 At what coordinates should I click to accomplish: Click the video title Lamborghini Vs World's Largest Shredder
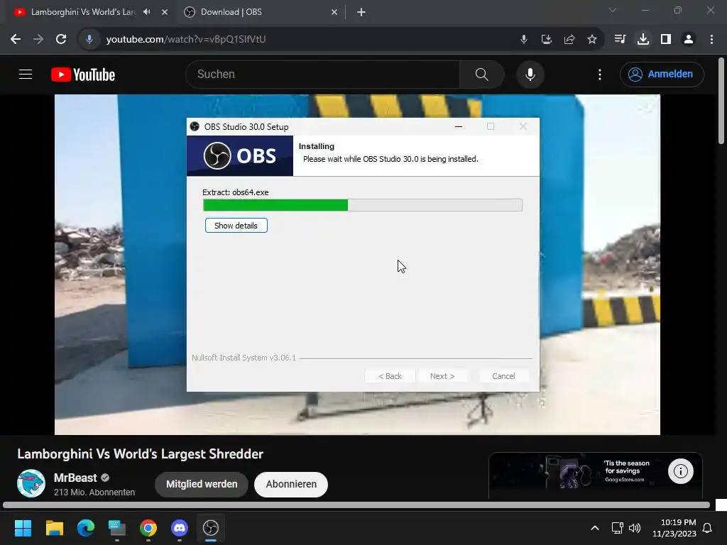coord(140,453)
